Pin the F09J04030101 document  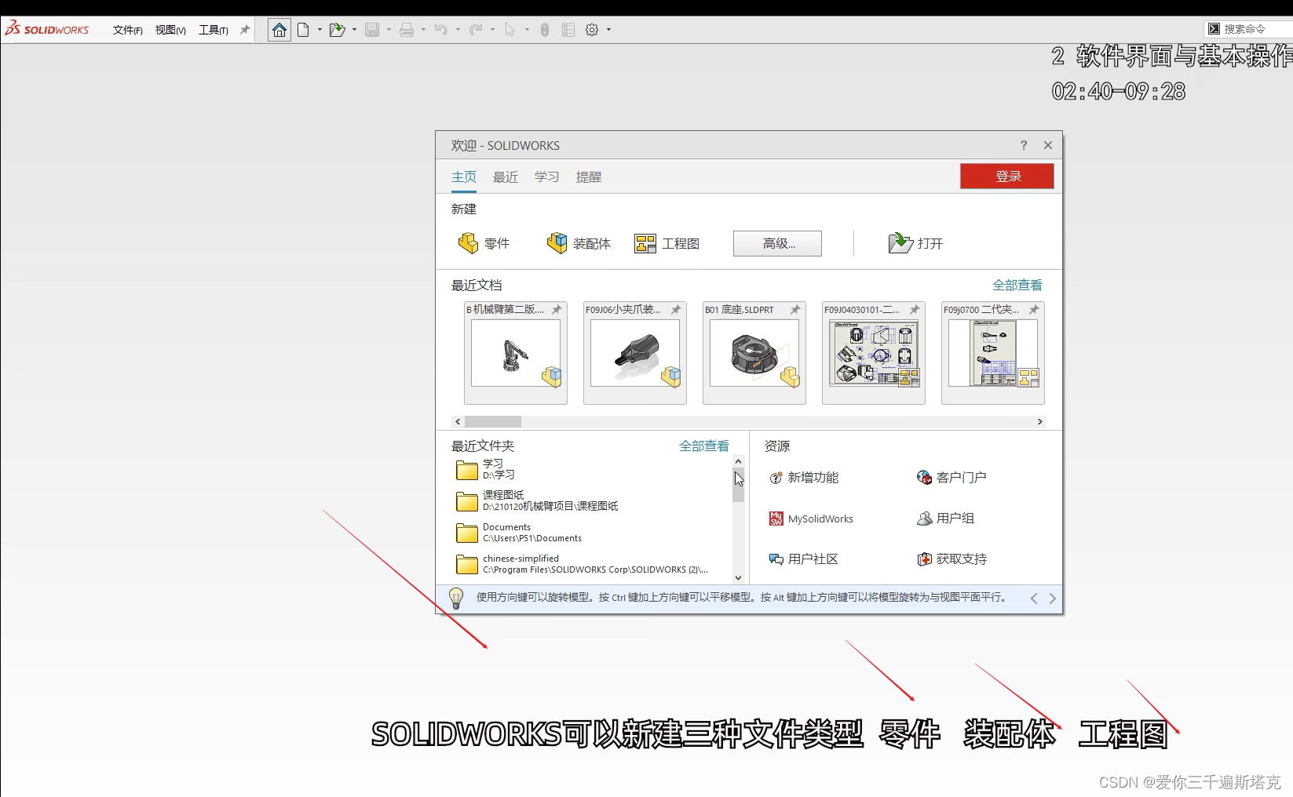click(x=915, y=310)
